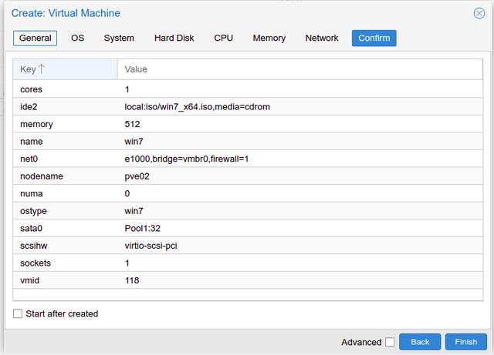Select the cores row key
Viewport: 494px width, 355px height.
pyautogui.click(x=31, y=89)
